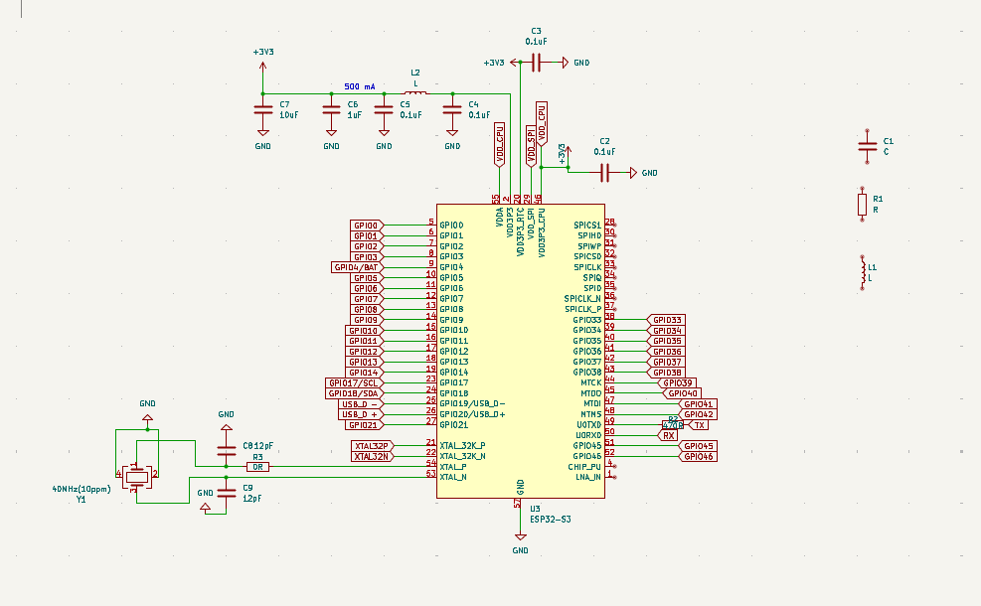
Task: Select the GPIO17/SCL net label
Action: (x=355, y=383)
